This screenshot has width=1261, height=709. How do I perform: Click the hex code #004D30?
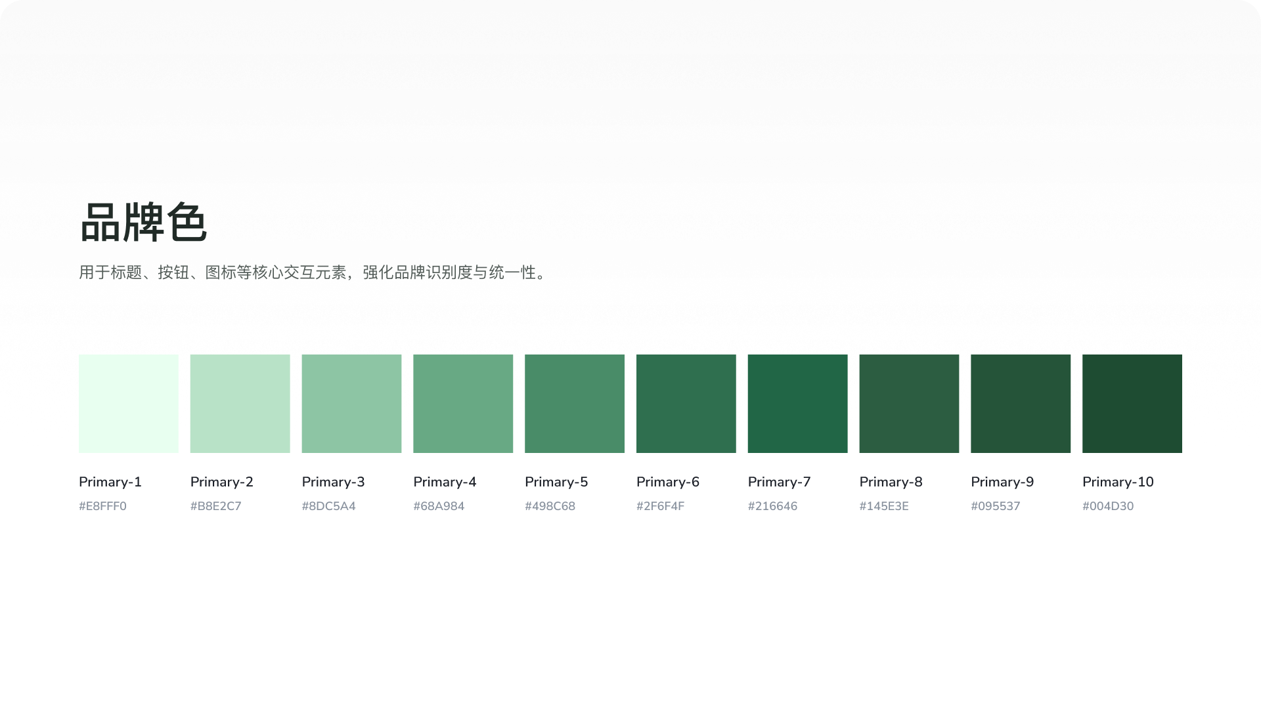[x=1108, y=505]
